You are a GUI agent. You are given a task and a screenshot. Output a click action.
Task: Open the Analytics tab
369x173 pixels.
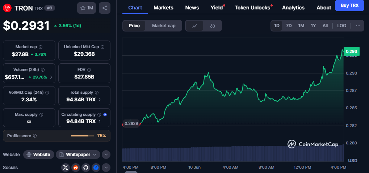pos(293,8)
